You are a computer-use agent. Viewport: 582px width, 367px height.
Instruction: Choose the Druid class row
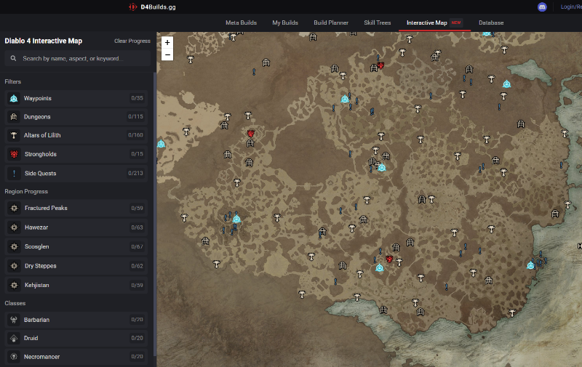[x=76, y=338]
